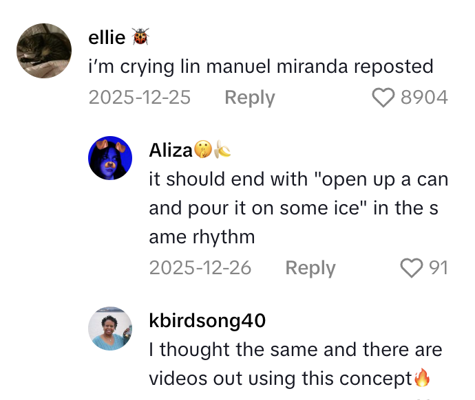Screen dimensions: 475x400
Task: Click the shushing face emoji beside Aliza
Action: point(202,149)
